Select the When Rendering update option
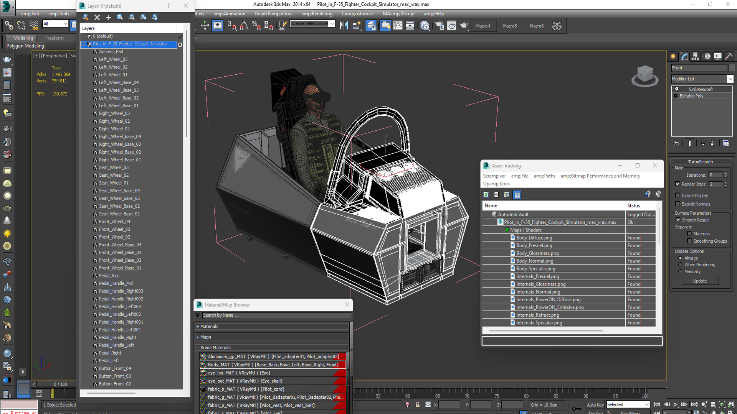Image resolution: width=737 pixels, height=414 pixels. pos(680,264)
